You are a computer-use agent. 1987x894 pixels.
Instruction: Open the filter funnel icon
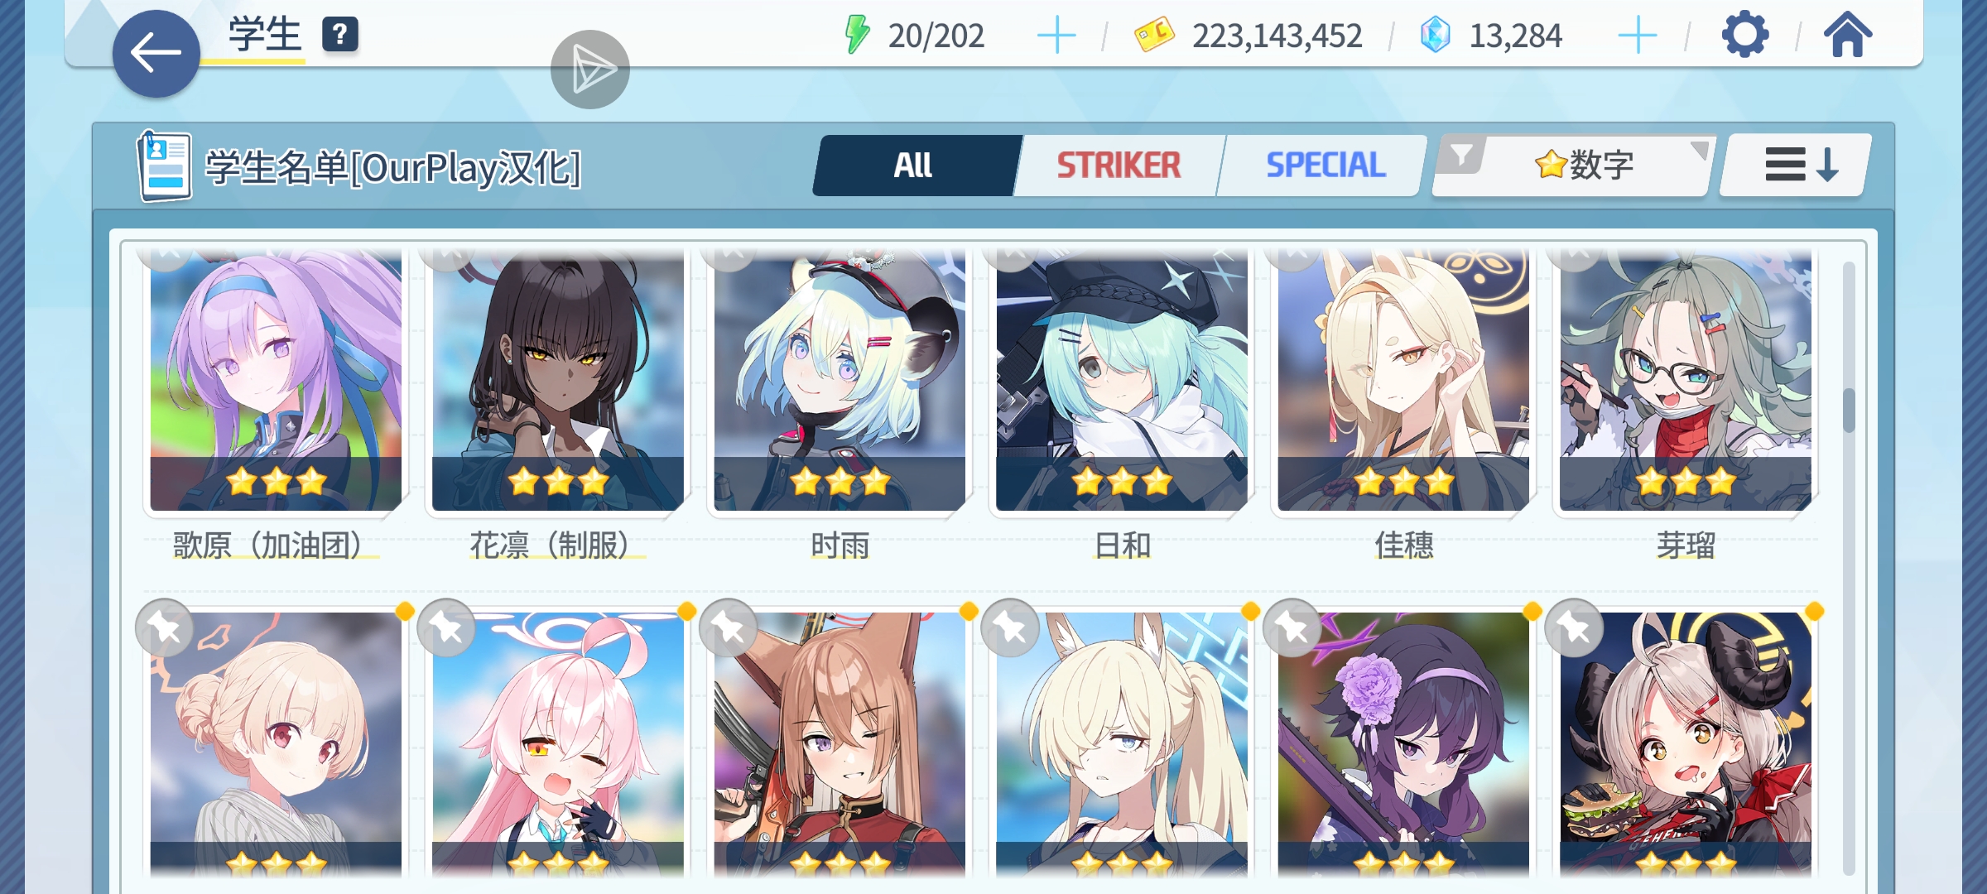pos(1462,156)
